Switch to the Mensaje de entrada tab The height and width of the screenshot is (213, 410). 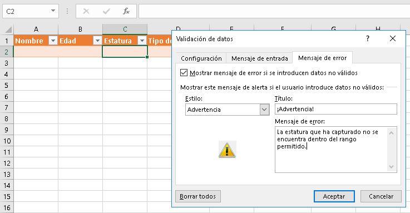tap(260, 58)
